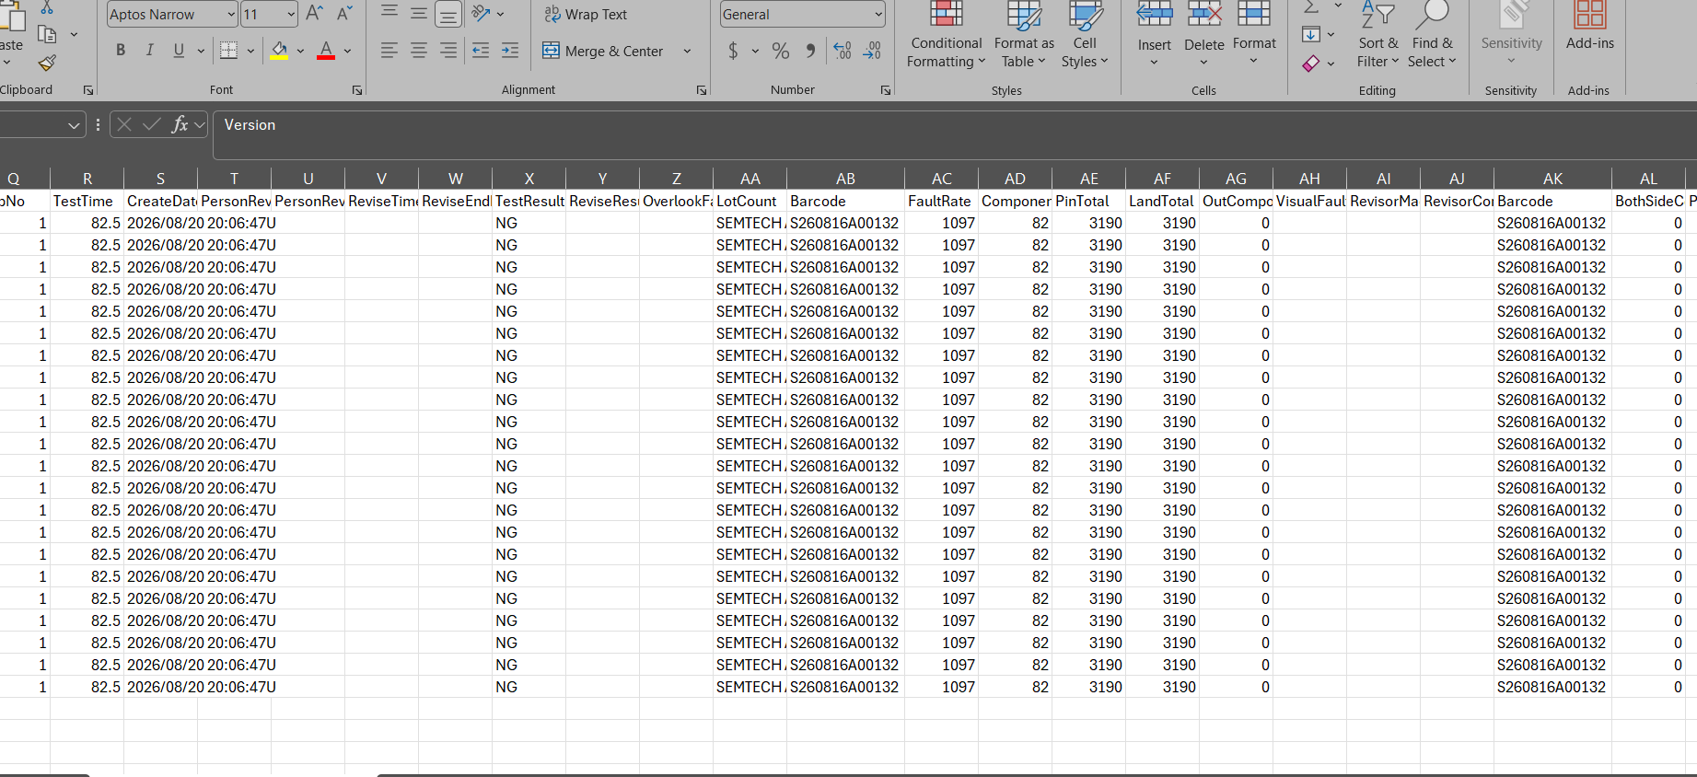Apply Percent Style icon
This screenshot has height=777, width=1697.
click(x=781, y=51)
